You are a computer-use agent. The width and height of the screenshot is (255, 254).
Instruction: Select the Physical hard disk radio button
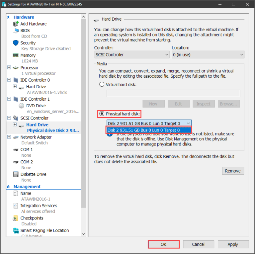[102, 114]
